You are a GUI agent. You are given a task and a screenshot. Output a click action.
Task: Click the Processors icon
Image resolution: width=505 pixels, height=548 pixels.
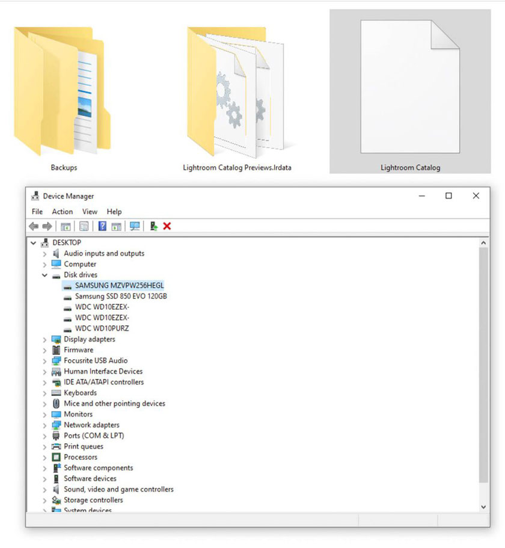click(56, 457)
